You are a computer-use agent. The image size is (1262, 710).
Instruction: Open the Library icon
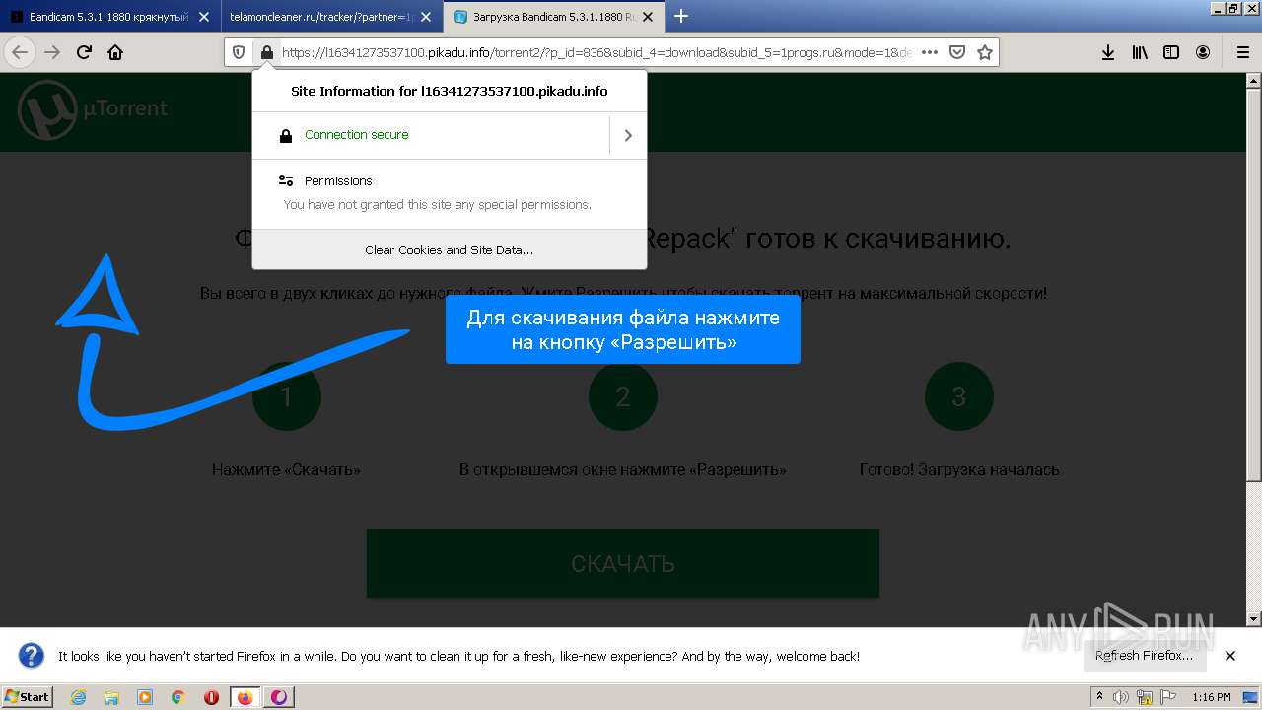[x=1140, y=52]
